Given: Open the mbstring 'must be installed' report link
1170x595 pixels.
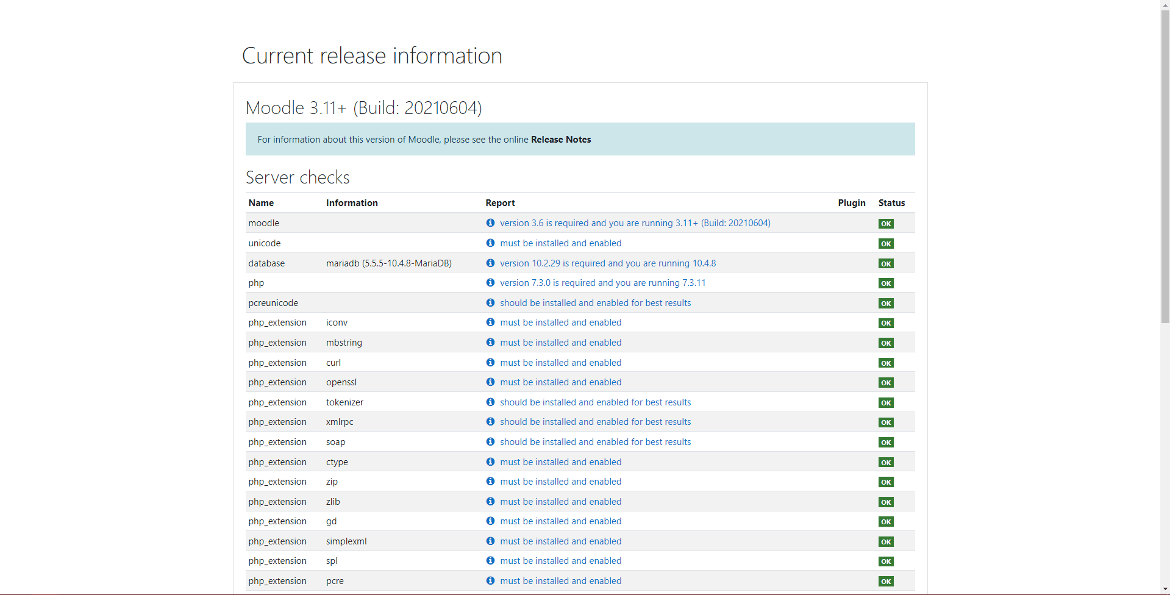Looking at the screenshot, I should [x=561, y=343].
